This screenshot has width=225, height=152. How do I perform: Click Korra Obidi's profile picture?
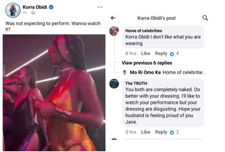pos(13,10)
